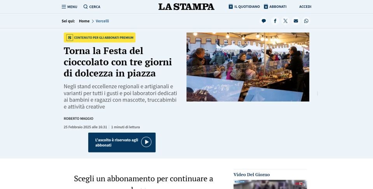Share article via email envelope icon
The height and width of the screenshot is (189, 373).
pos(296,21)
